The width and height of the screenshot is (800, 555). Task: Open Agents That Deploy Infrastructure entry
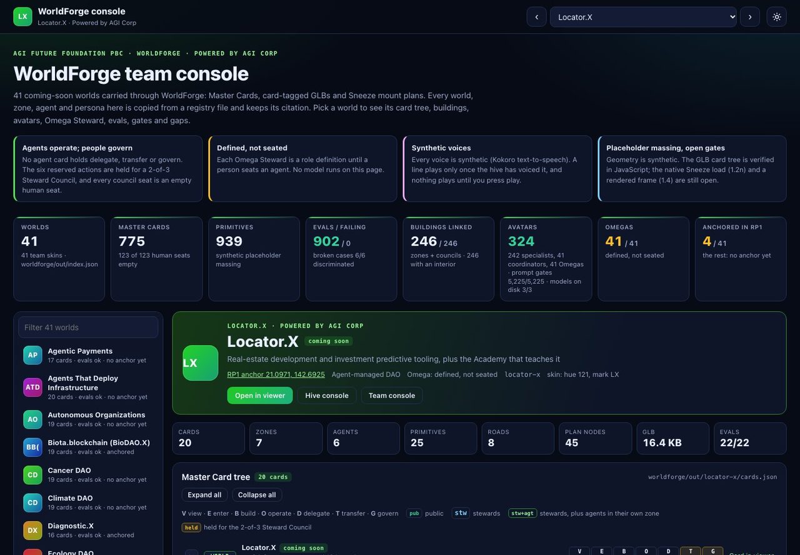click(88, 387)
